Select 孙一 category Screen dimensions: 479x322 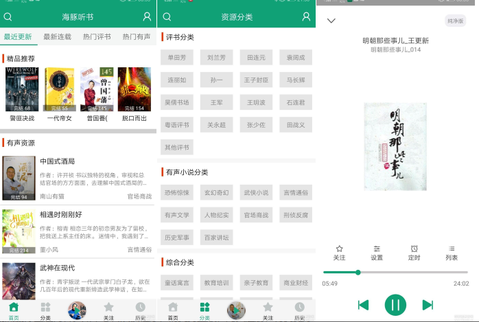(217, 80)
